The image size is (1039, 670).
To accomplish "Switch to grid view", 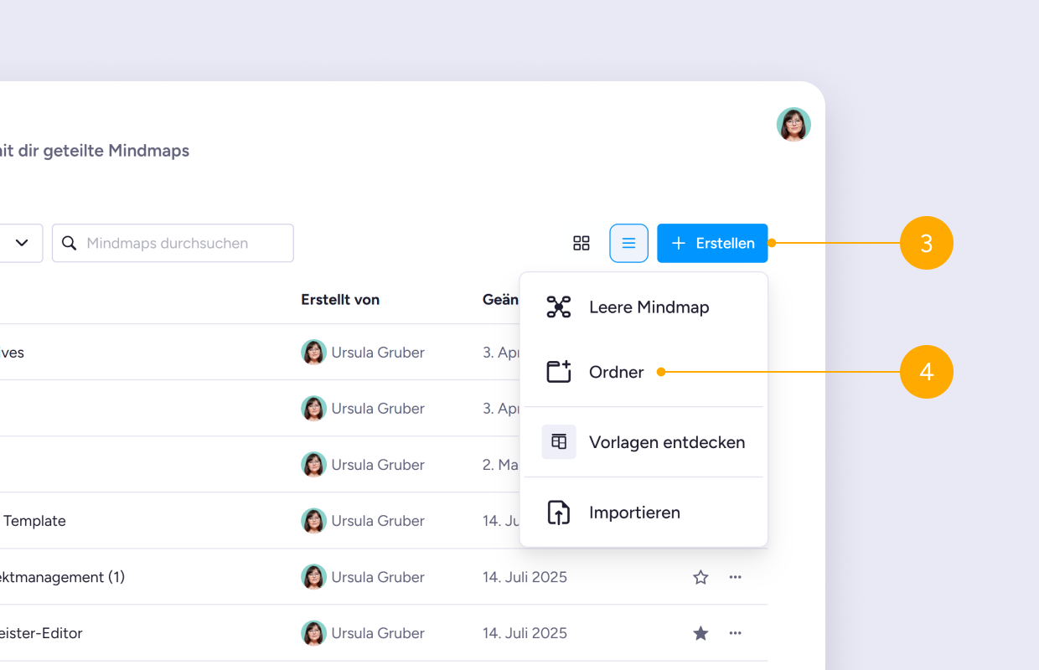I will 582,243.
